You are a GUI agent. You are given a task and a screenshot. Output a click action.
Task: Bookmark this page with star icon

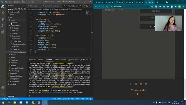point(147,6)
